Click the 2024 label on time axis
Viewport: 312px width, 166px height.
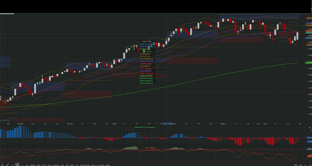click(114, 123)
